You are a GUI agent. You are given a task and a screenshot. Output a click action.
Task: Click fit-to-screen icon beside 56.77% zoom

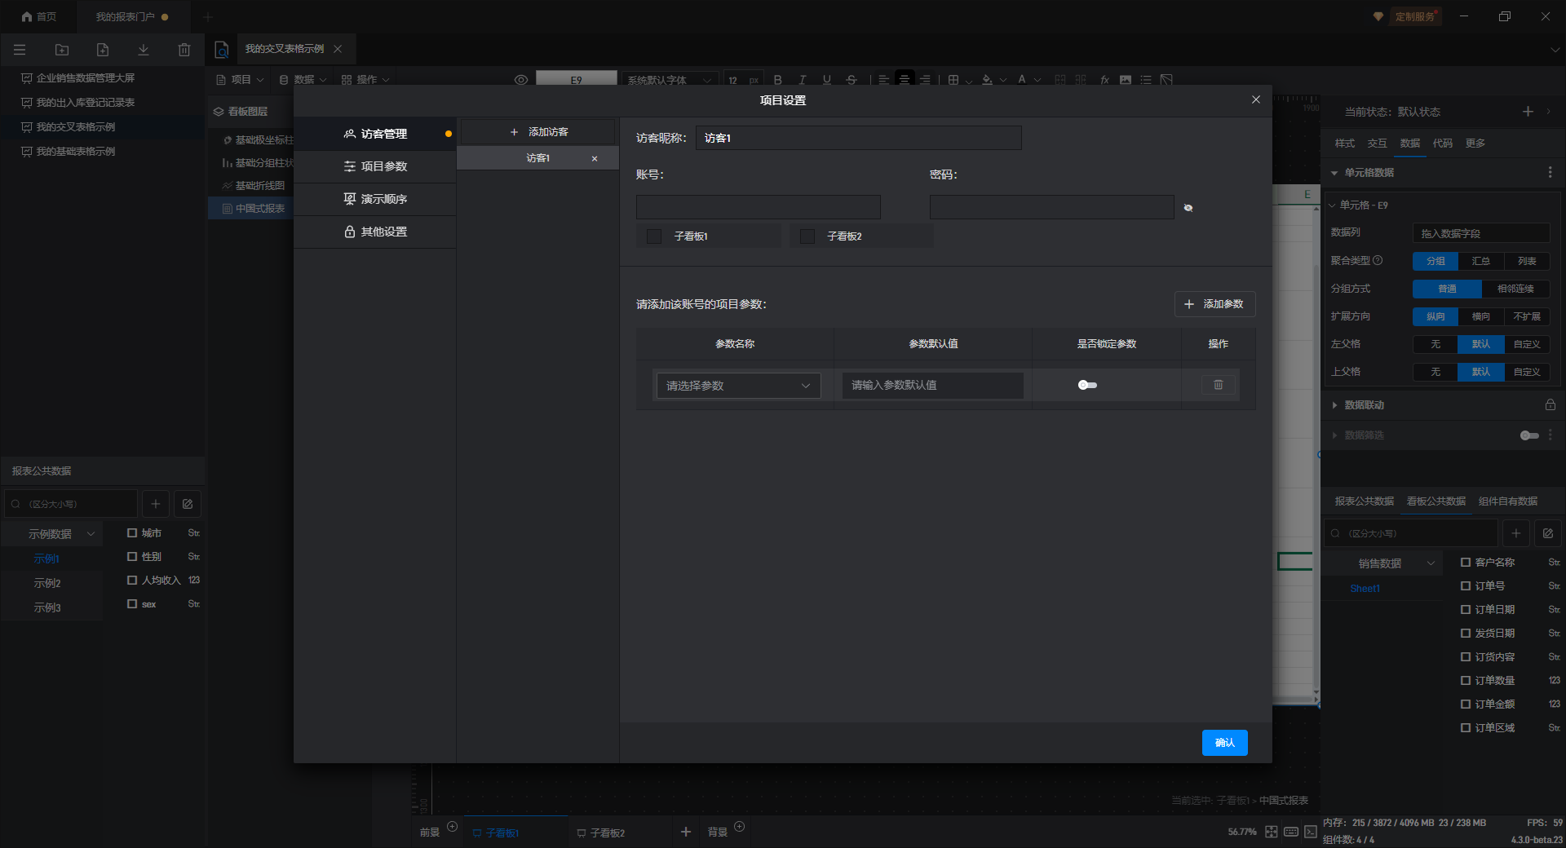1272,832
